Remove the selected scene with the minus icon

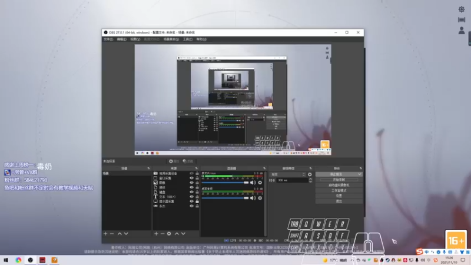tap(112, 233)
